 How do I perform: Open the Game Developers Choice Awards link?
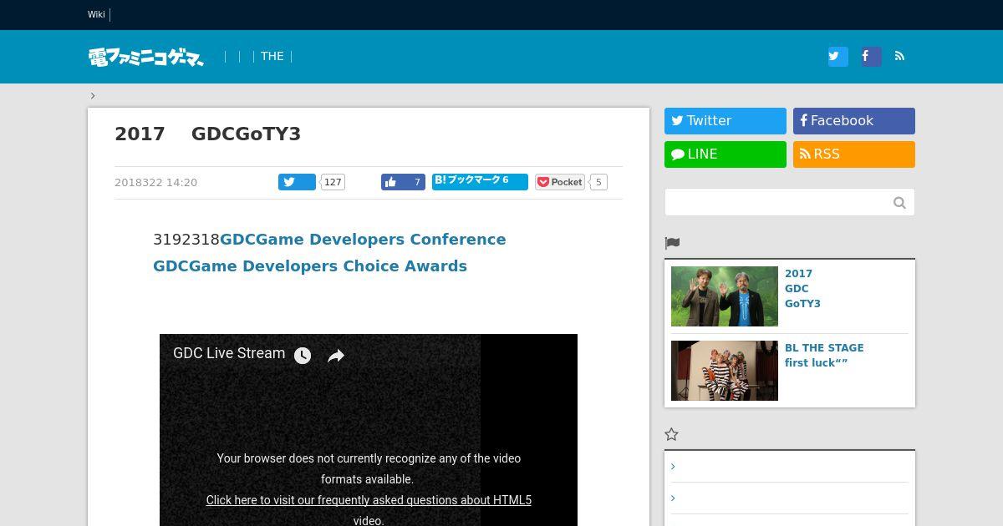310,266
